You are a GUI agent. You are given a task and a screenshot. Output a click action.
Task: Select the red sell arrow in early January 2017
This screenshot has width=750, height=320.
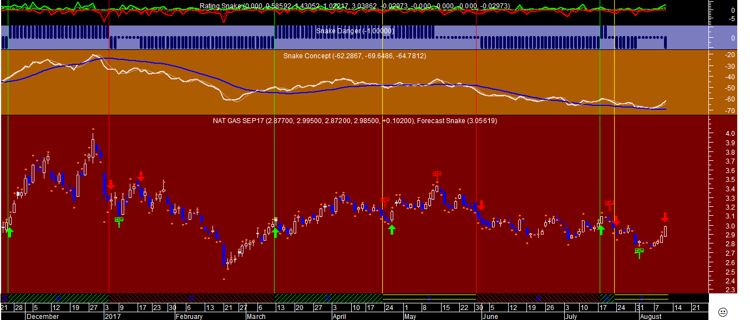(x=110, y=185)
